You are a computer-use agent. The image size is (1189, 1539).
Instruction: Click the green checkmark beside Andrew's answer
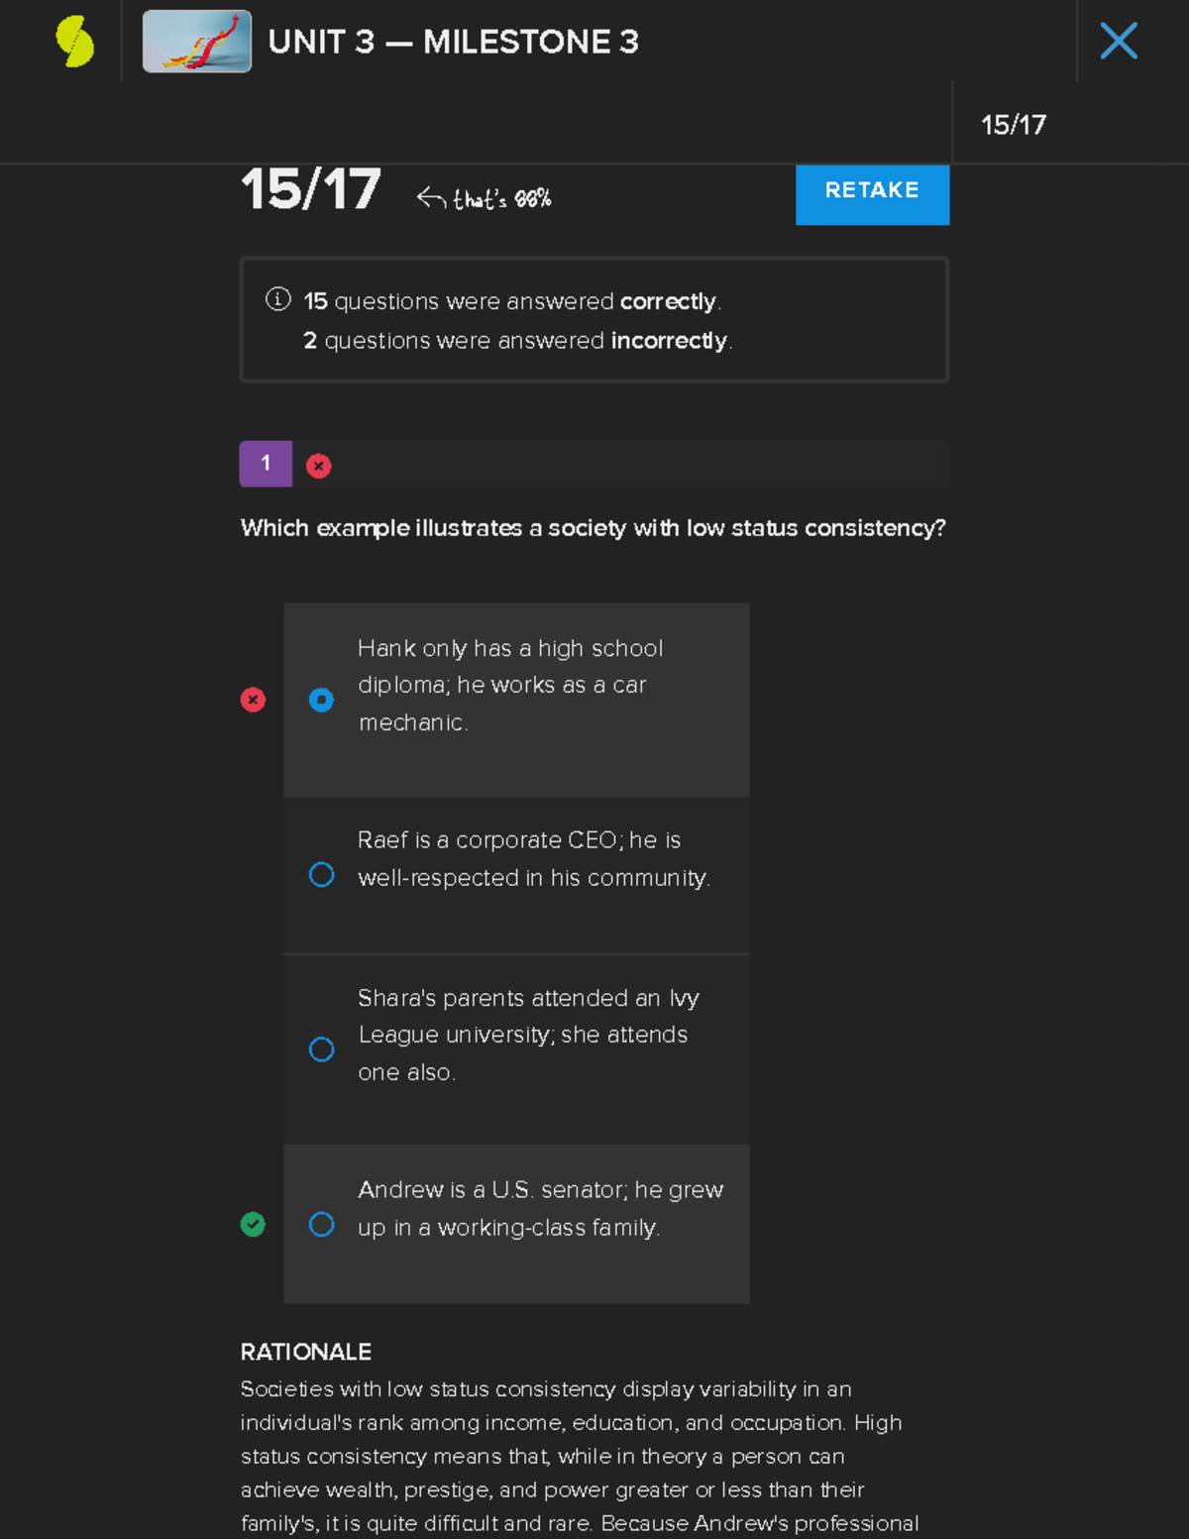click(253, 1225)
